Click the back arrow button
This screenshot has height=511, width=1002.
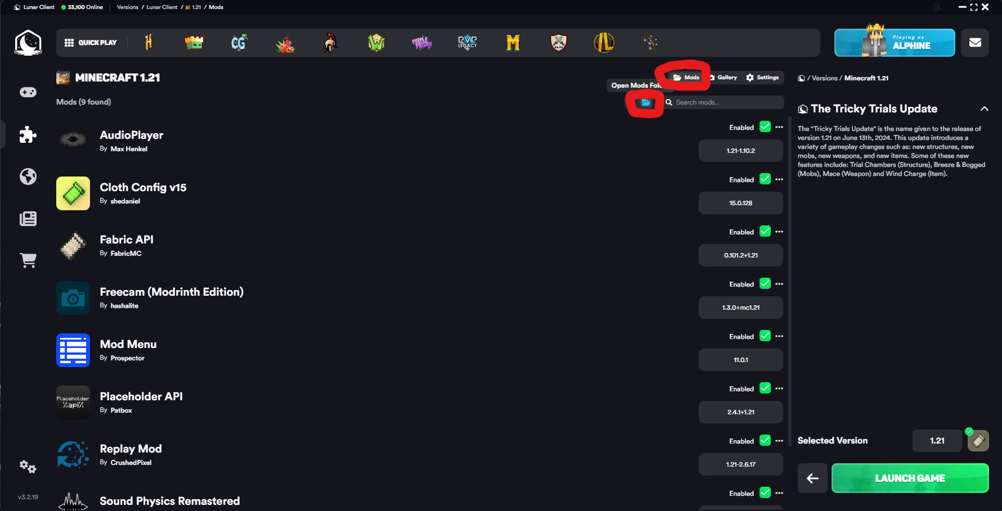(x=812, y=478)
